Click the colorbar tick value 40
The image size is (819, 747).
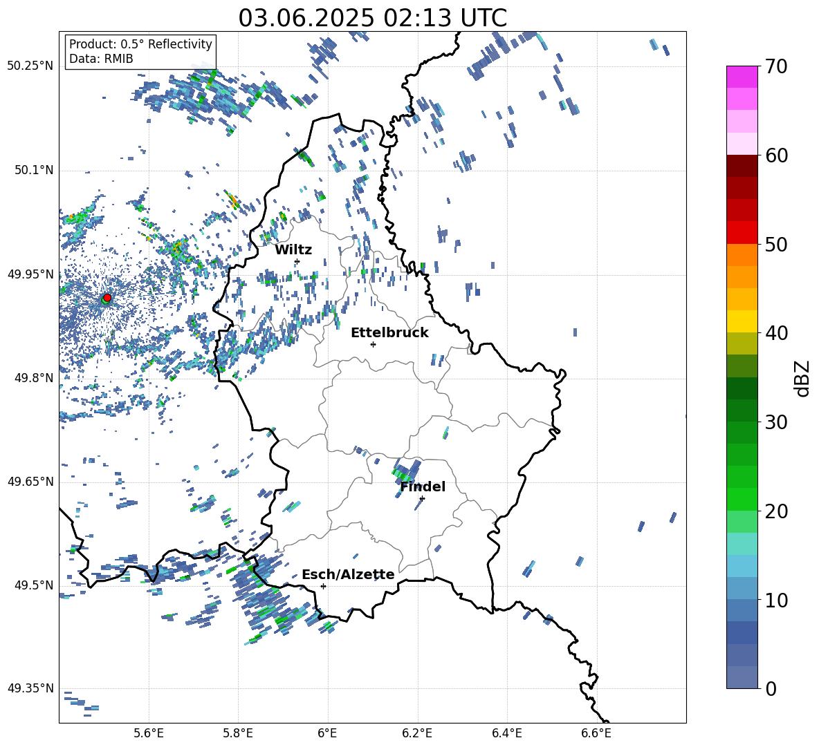pyautogui.click(x=776, y=333)
